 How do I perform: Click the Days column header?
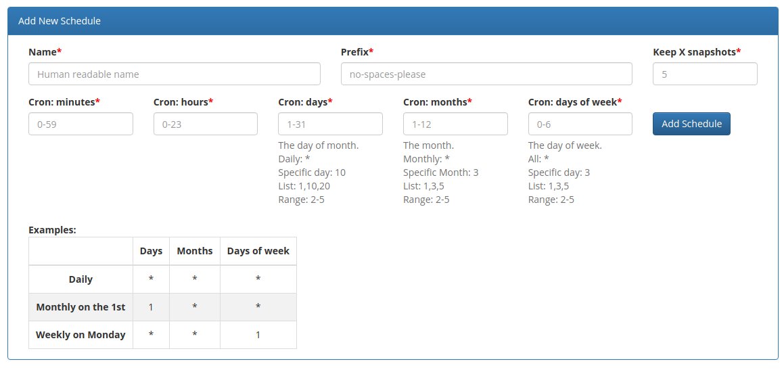(x=151, y=251)
